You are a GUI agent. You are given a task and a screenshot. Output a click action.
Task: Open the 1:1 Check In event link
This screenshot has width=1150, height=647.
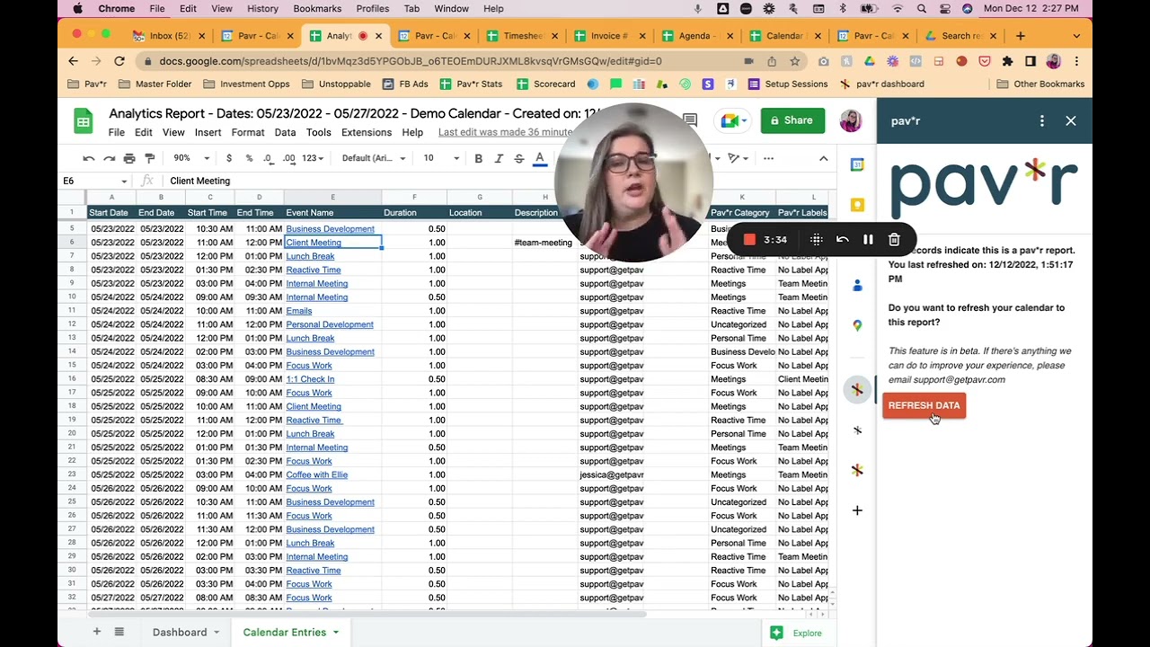[310, 379]
